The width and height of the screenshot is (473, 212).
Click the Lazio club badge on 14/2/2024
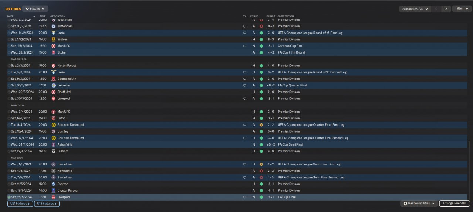click(54, 33)
